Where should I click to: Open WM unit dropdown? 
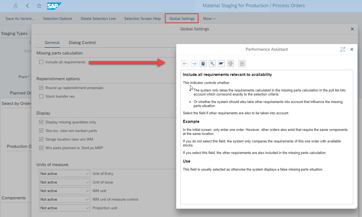click(65, 191)
